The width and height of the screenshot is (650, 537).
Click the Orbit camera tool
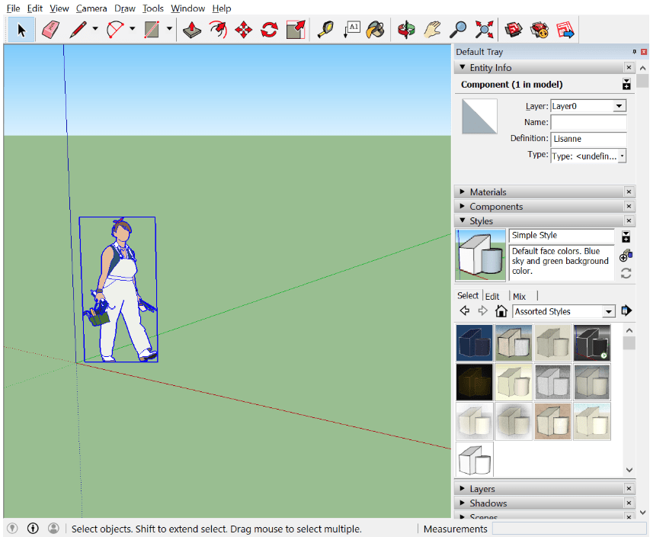click(406, 30)
